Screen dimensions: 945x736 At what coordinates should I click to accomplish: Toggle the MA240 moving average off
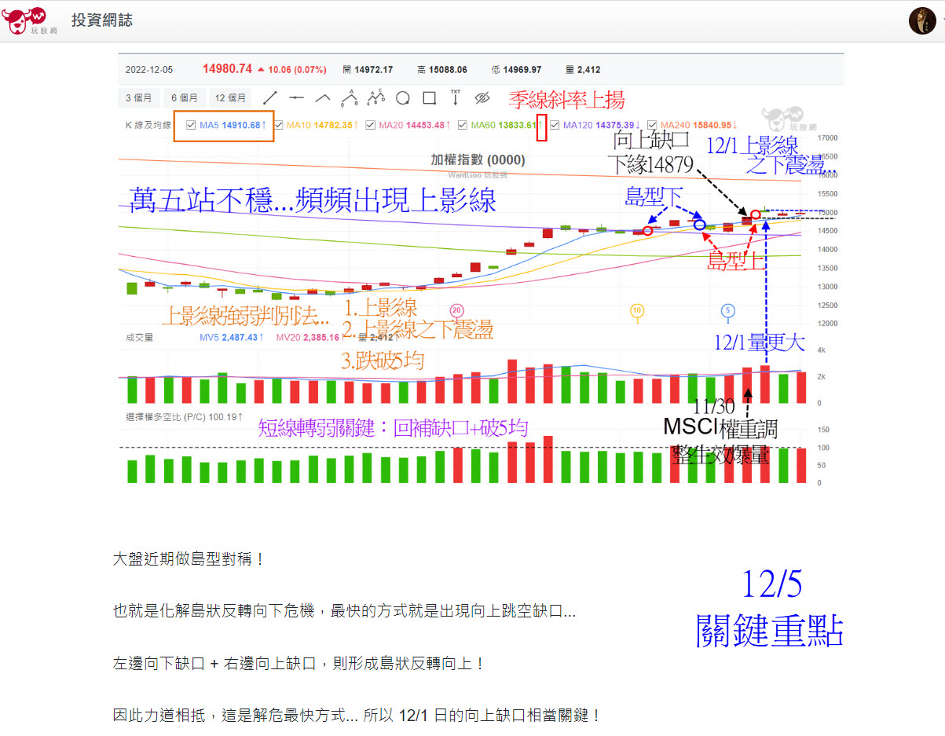[x=653, y=126]
